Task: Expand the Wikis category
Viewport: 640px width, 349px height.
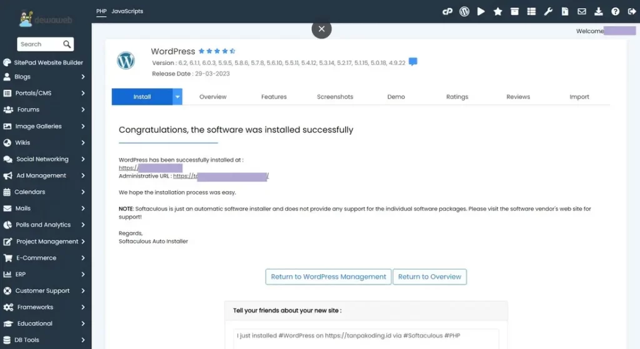Action: coord(44,143)
